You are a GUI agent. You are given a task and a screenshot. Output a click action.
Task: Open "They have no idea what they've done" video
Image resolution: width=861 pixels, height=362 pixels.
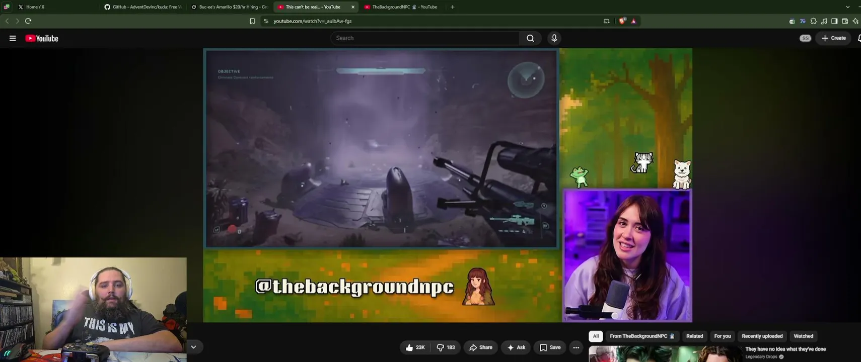785,349
